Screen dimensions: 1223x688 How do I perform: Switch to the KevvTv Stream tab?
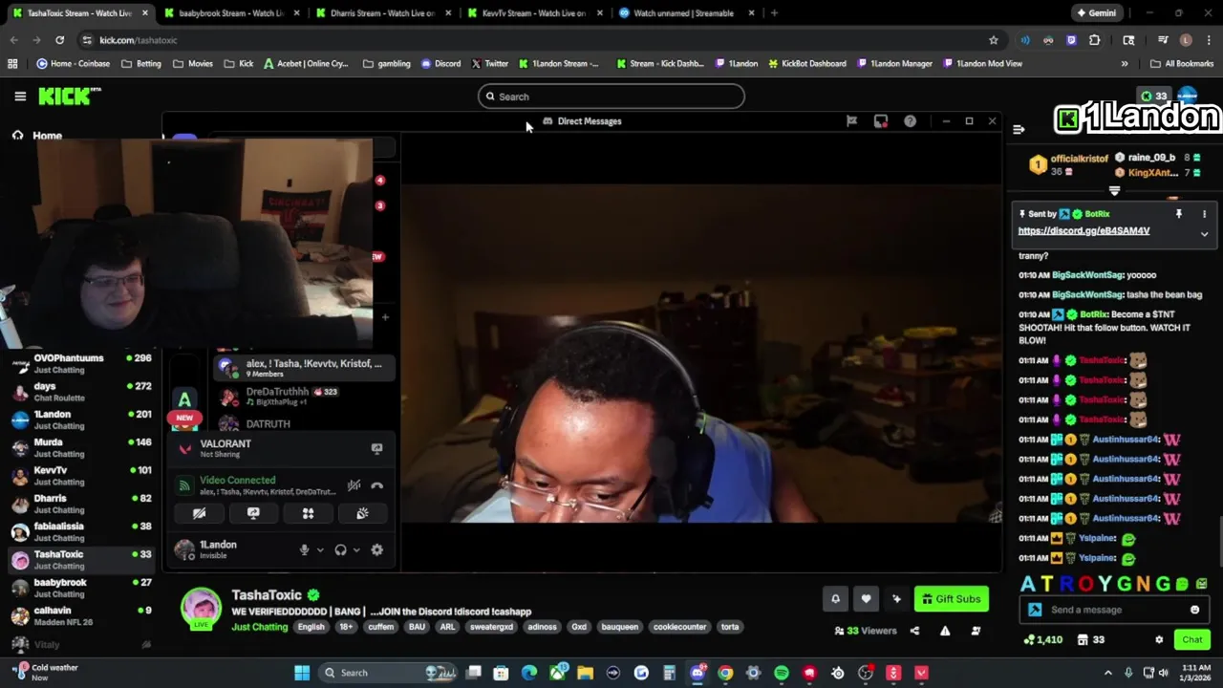coord(533,13)
